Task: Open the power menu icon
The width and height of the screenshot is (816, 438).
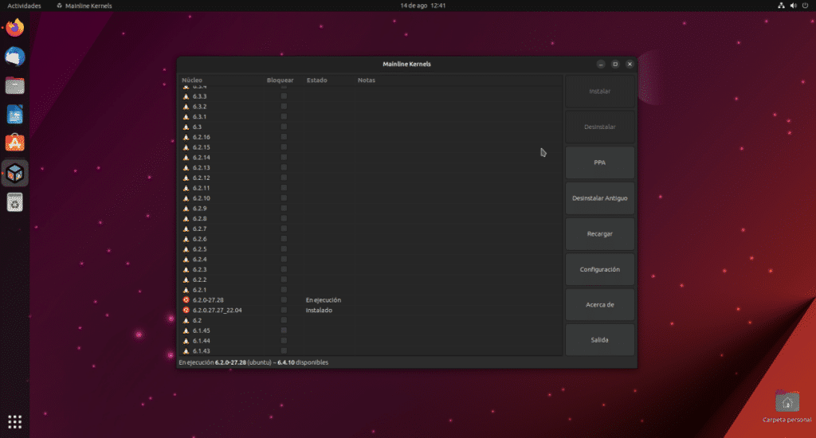Action: click(x=805, y=6)
